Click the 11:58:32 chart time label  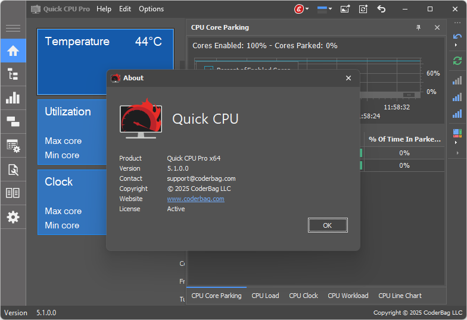397,107
